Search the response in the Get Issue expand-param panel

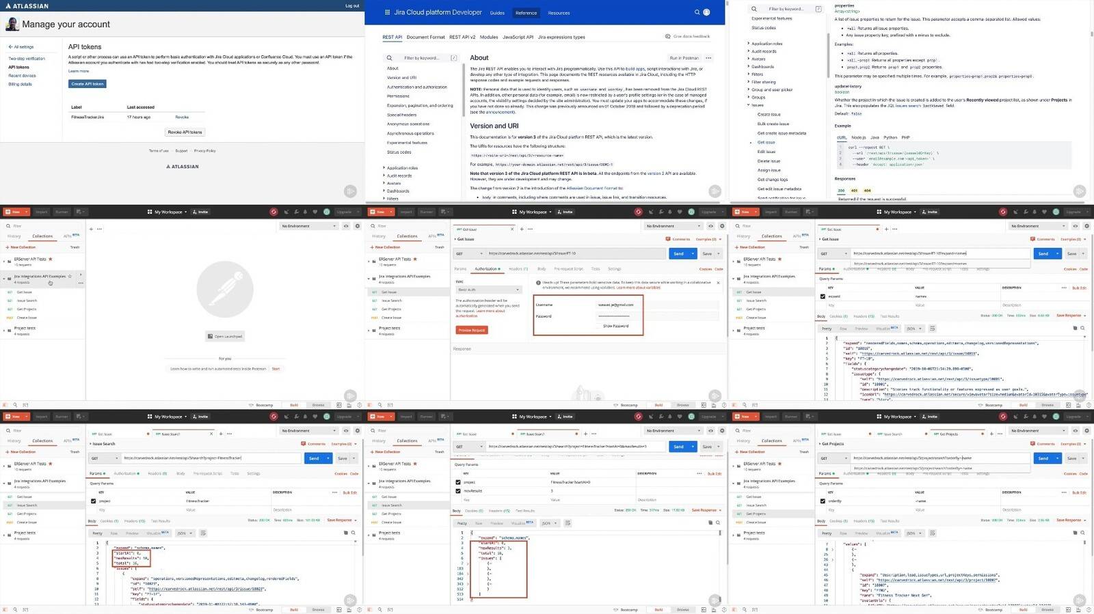click(x=1083, y=328)
